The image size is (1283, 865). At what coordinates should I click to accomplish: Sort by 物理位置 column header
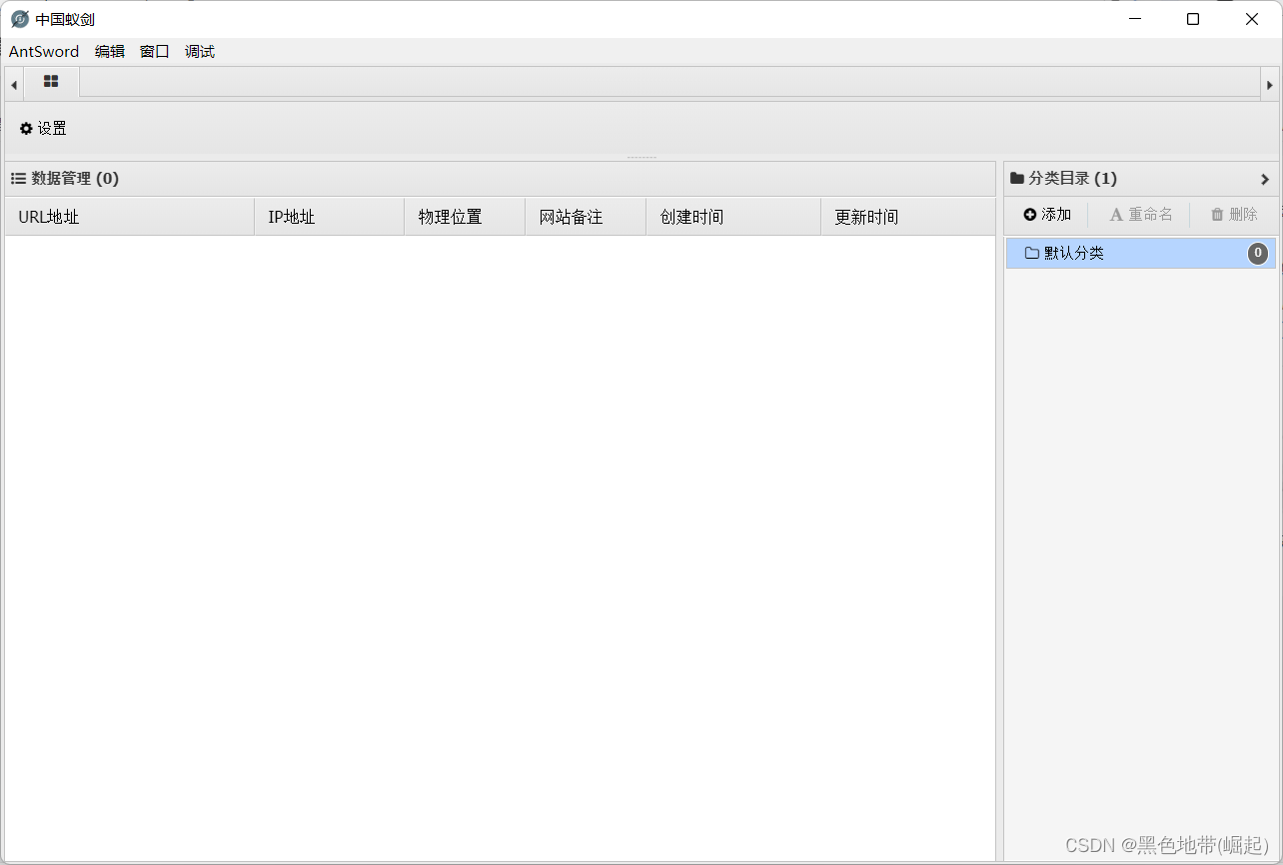[465, 217]
